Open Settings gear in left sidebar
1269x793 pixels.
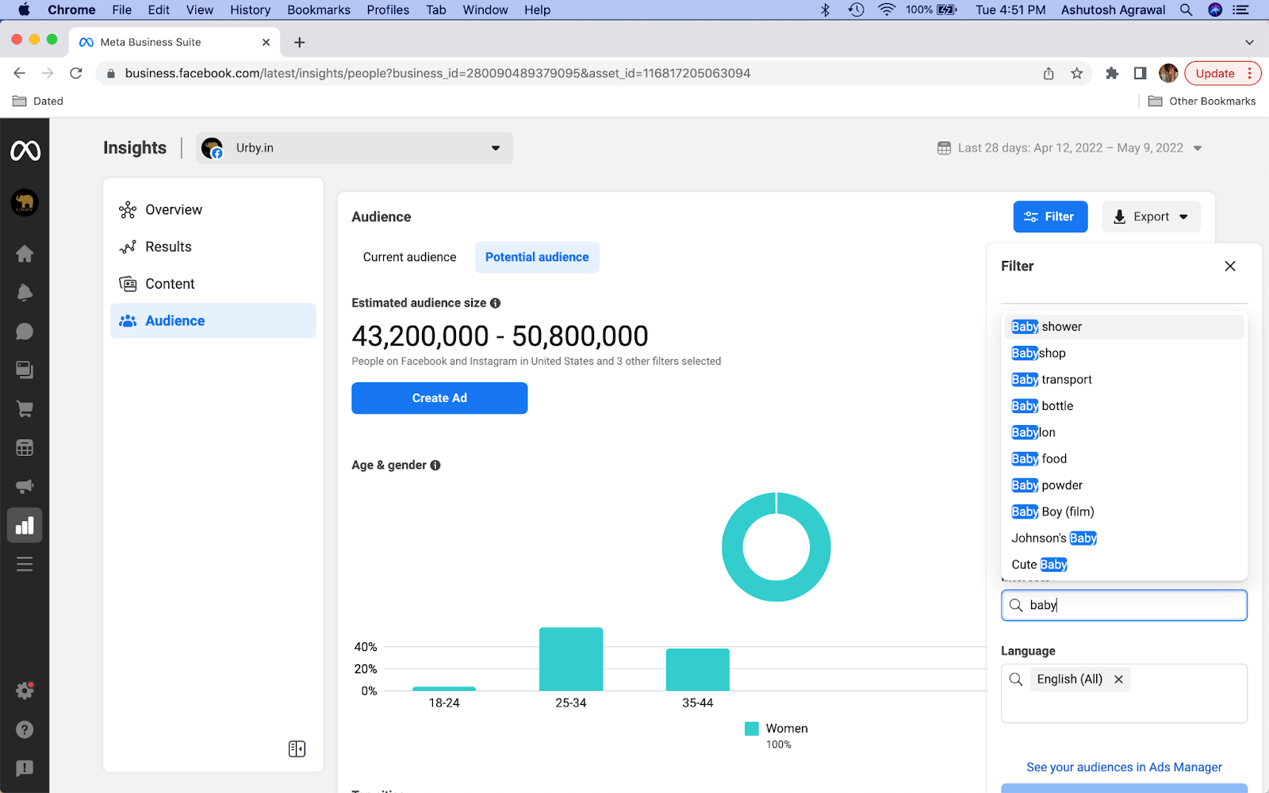25,691
